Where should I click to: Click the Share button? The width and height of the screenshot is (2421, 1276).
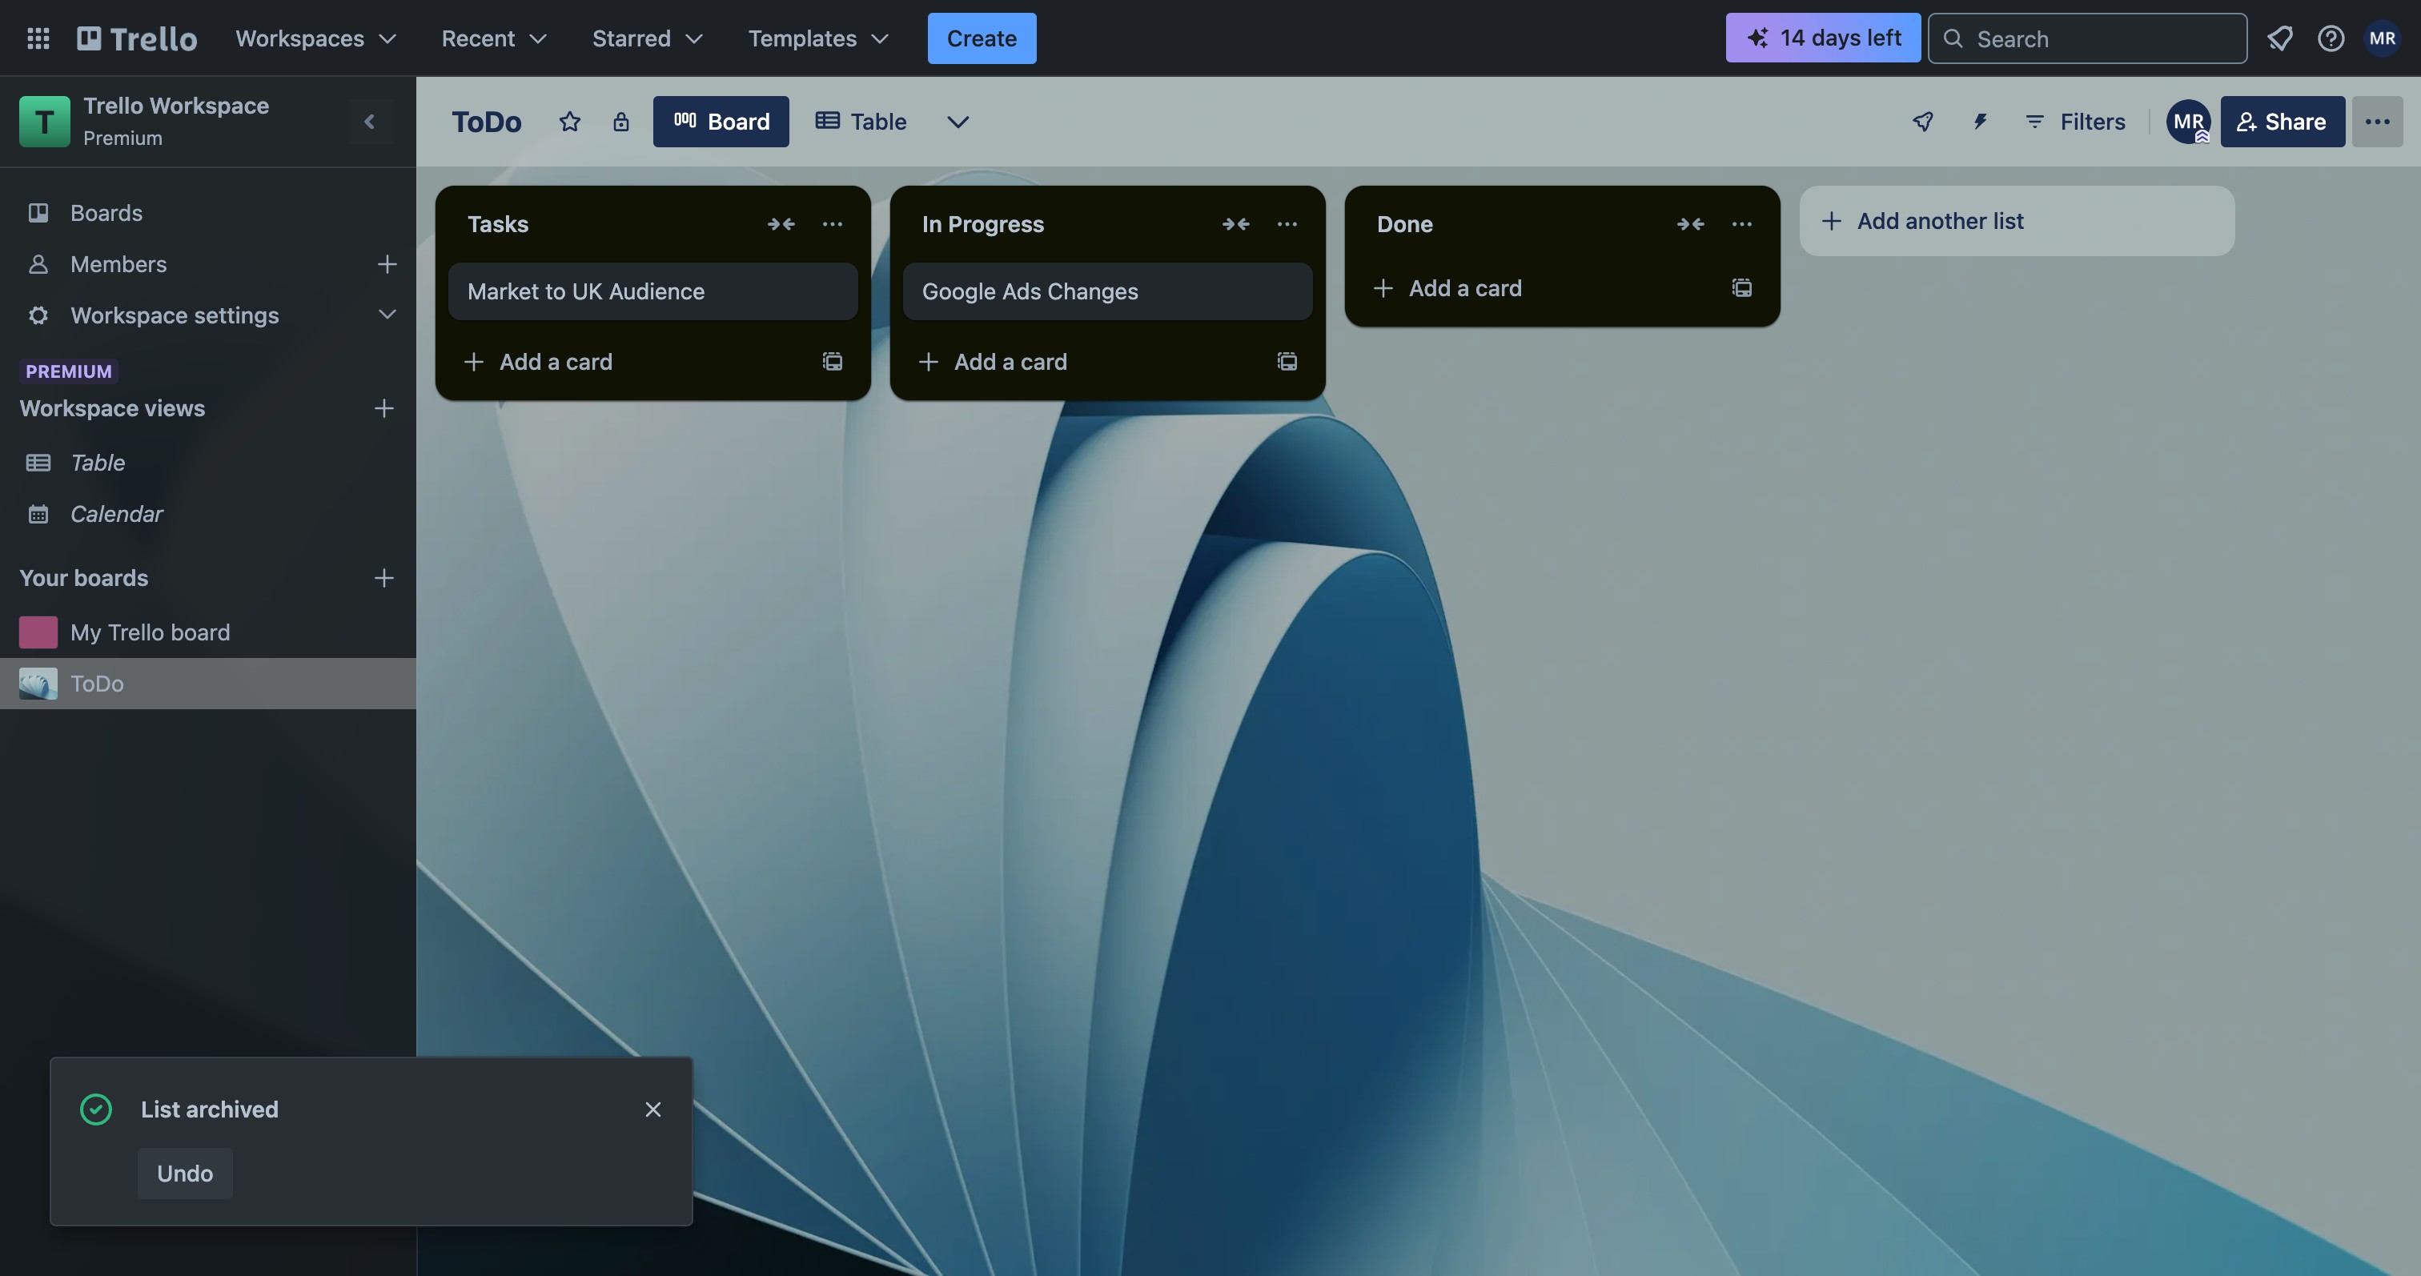pyautogui.click(x=2282, y=121)
